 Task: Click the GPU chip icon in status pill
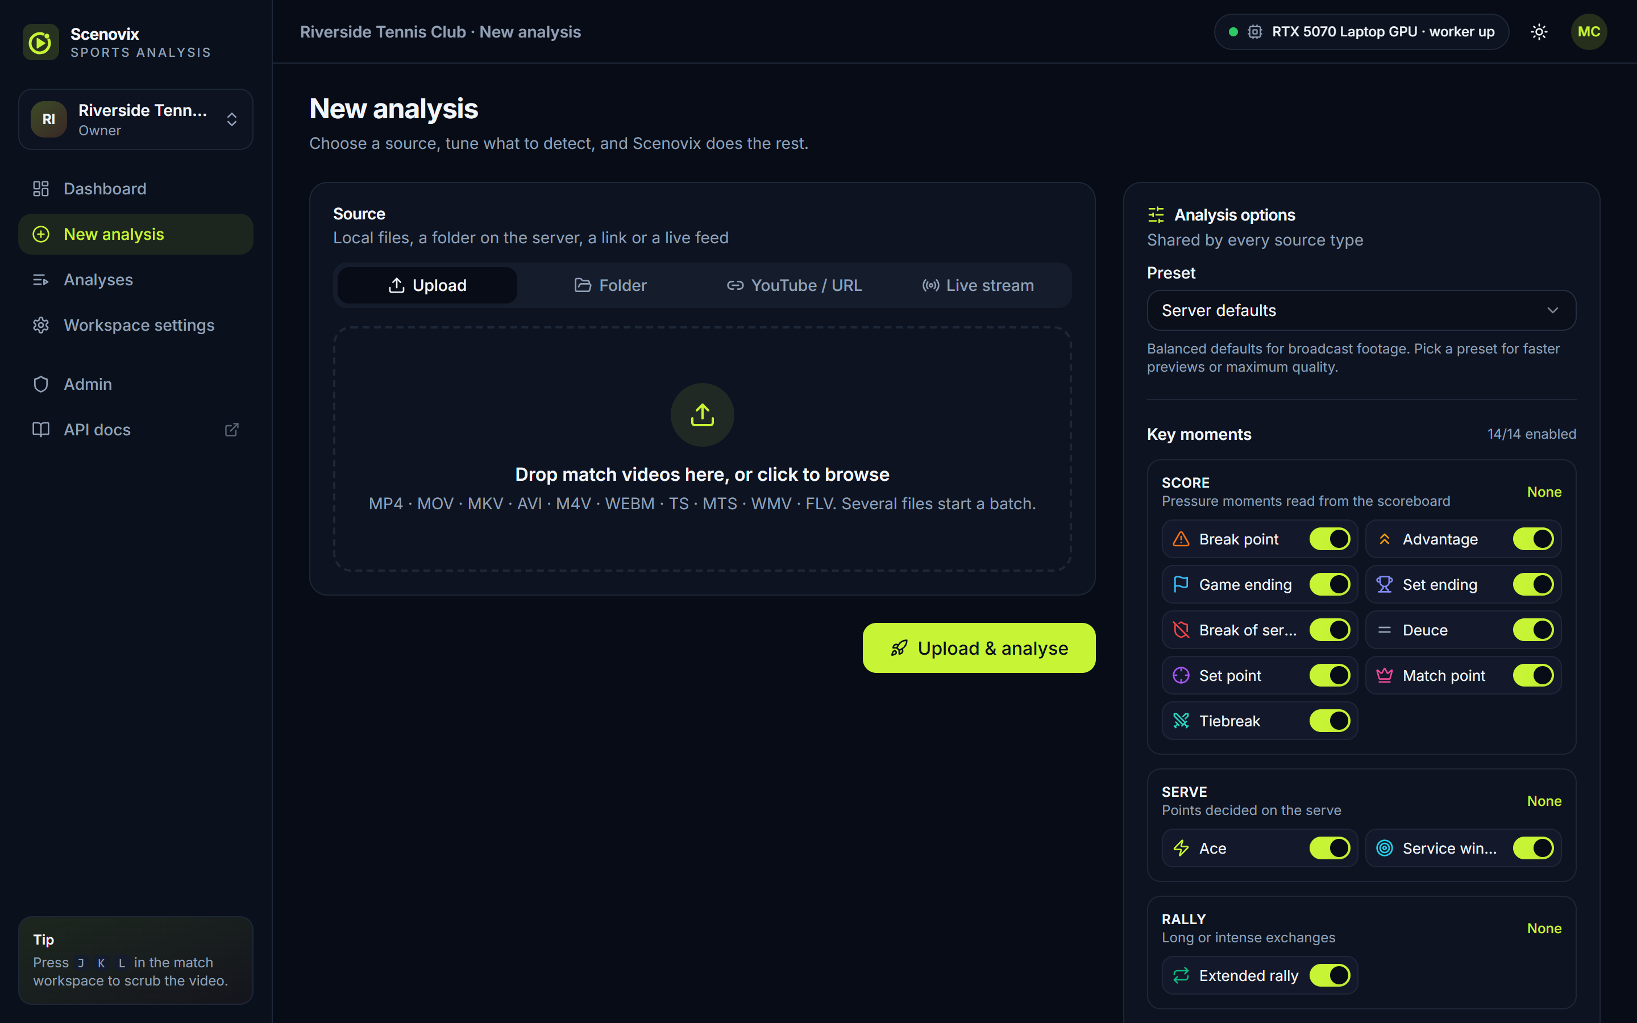[x=1255, y=32]
